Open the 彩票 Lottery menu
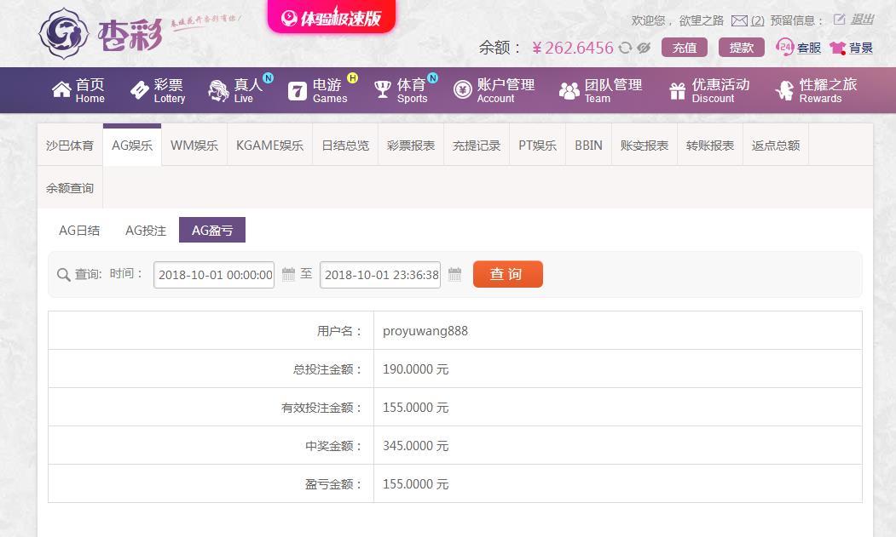 (x=158, y=90)
